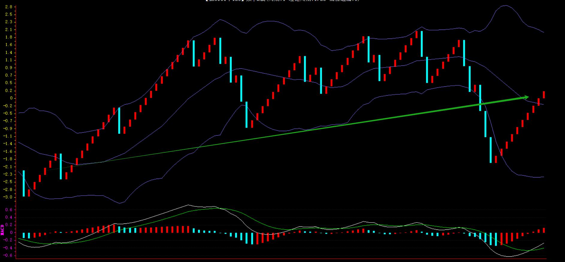
Task: Click the magenta MACD indicator label
Action: click(2, 229)
